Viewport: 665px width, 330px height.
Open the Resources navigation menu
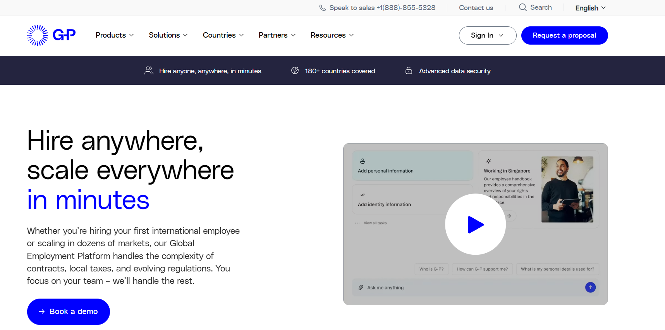point(332,35)
